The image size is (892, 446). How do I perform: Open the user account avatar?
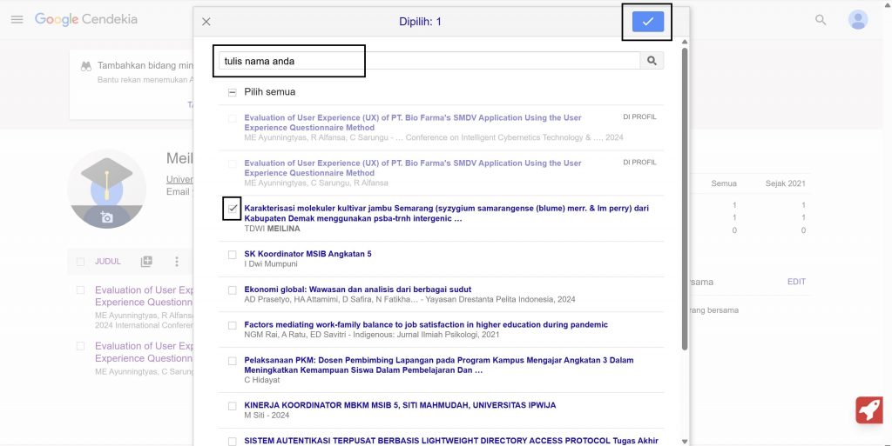point(858,20)
